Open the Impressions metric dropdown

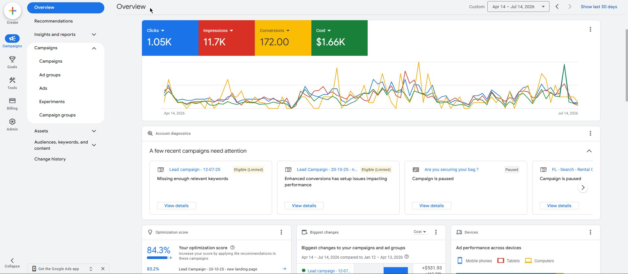[218, 30]
